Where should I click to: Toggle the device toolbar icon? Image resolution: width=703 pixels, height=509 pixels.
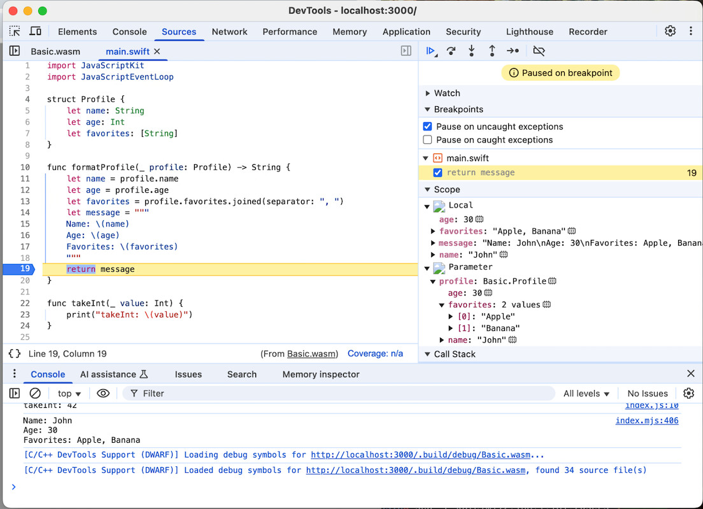(36, 31)
